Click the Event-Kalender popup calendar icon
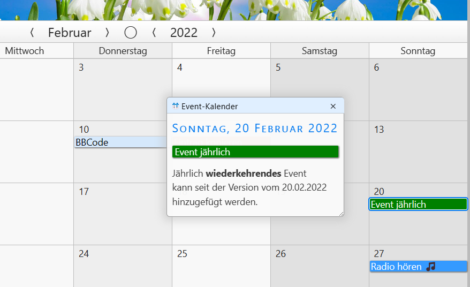This screenshot has height=287, width=470. pos(176,107)
